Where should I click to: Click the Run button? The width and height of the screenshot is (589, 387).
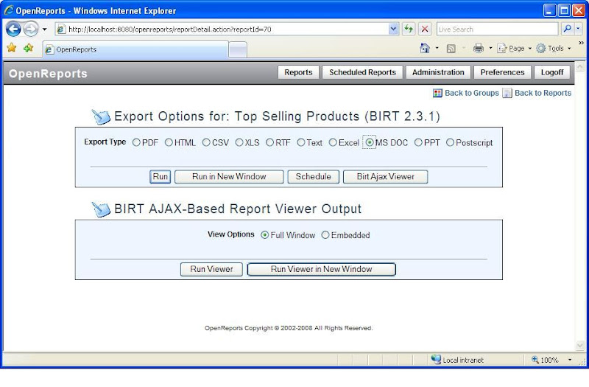(160, 177)
